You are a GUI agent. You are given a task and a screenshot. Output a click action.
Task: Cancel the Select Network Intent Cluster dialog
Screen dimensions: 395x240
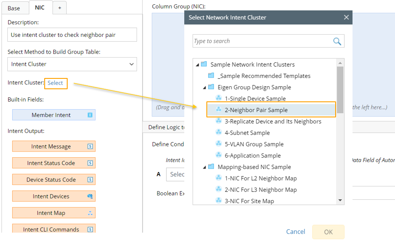pos(295,232)
